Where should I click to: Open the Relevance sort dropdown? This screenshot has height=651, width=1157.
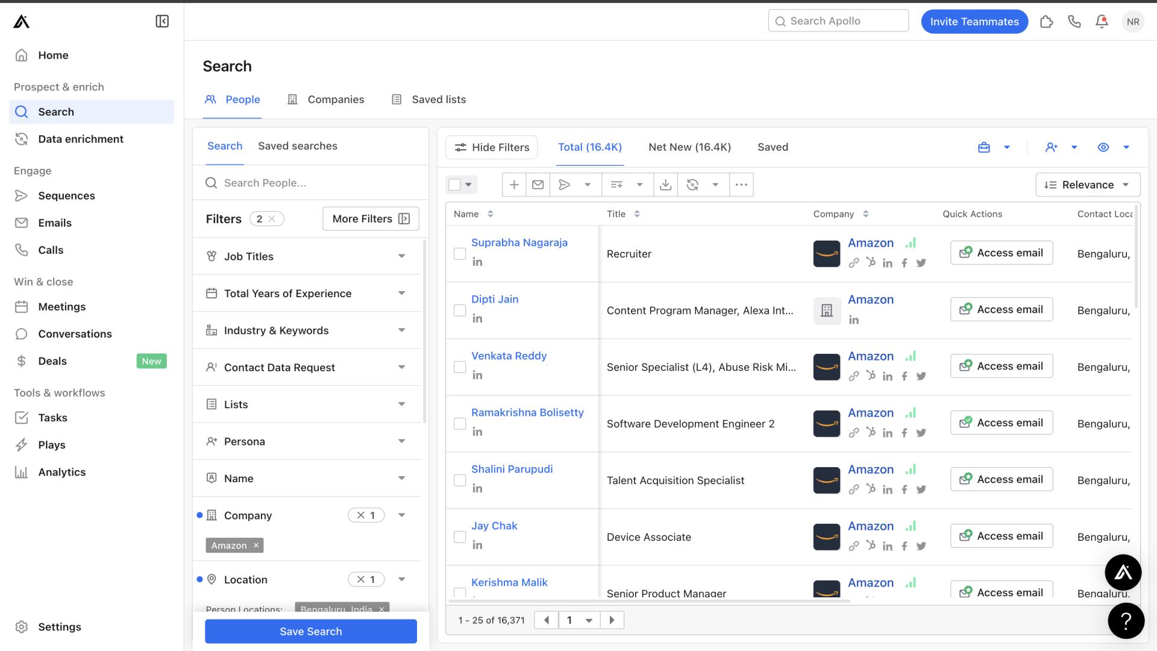click(x=1088, y=185)
